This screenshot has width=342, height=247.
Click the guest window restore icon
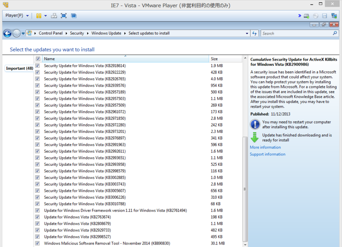(324, 25)
